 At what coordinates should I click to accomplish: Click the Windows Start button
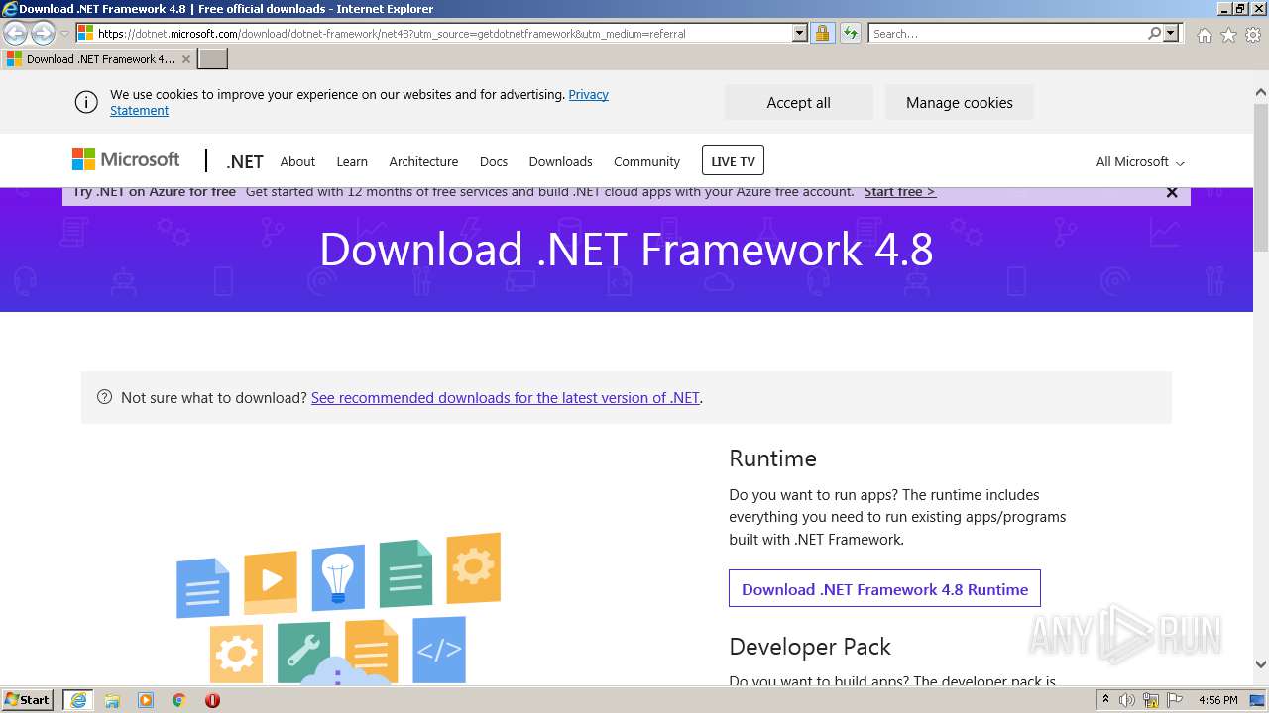click(x=27, y=700)
